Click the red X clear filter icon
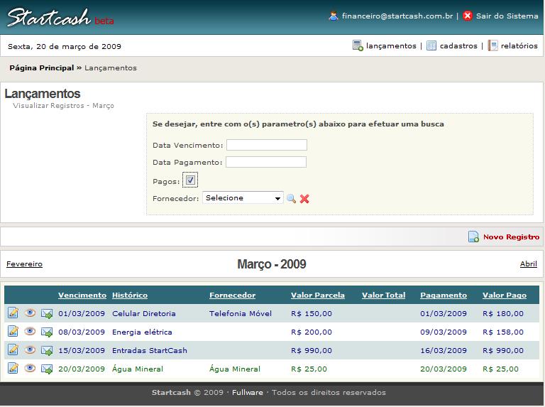Screen dimensions: 545x407 pos(304,199)
